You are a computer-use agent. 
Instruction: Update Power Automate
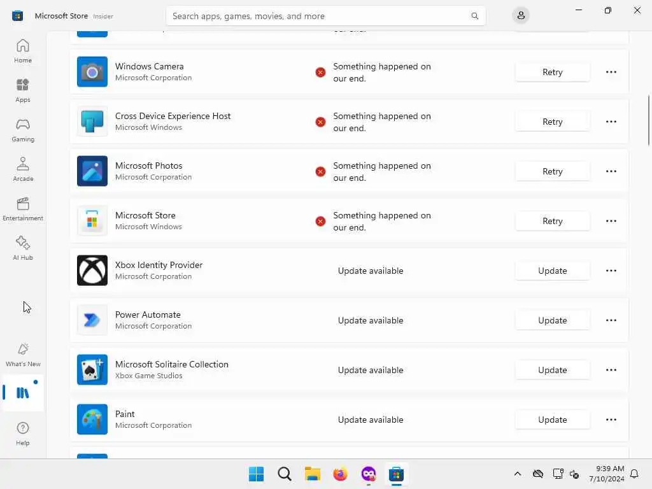[x=552, y=320]
